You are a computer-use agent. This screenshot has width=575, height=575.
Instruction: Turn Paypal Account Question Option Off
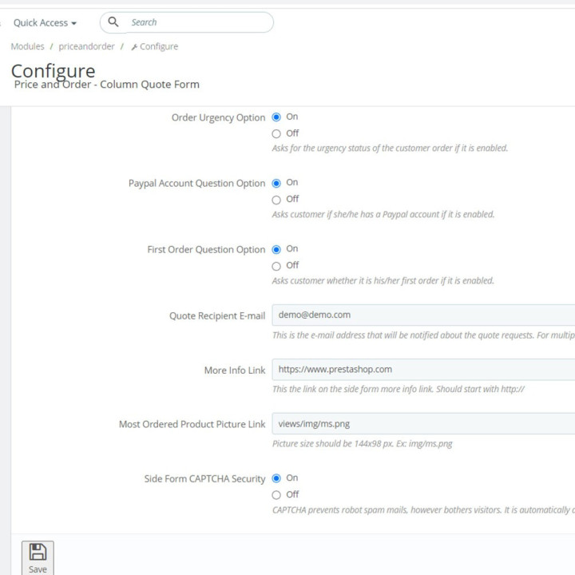276,200
